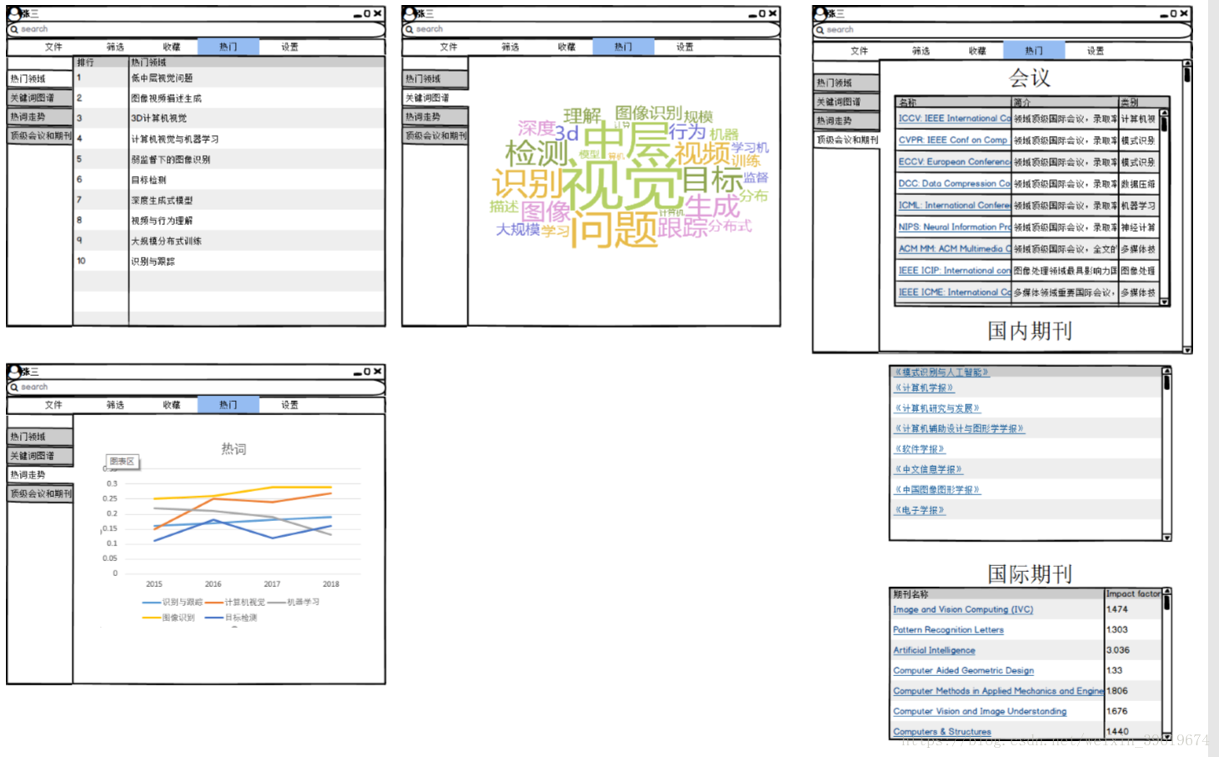Screen dimensions: 1219x757
Task: Minimize the trend chart window
Action: (x=357, y=372)
